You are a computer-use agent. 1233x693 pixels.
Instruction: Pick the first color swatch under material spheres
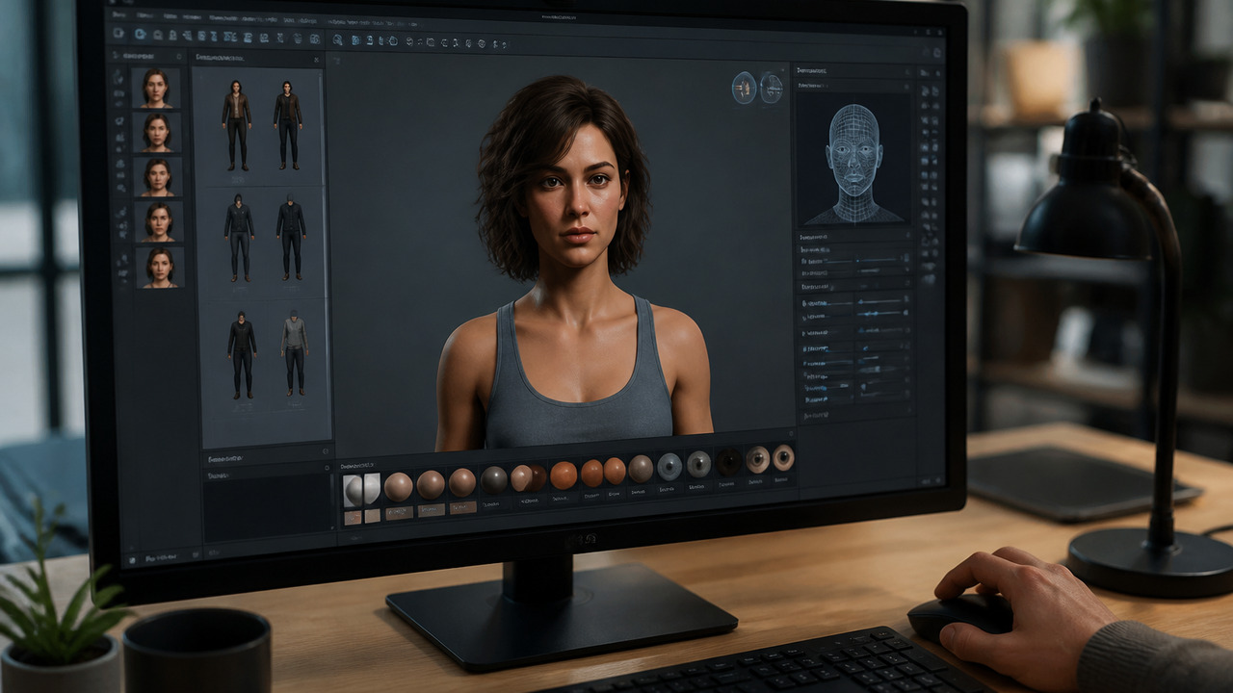click(354, 517)
